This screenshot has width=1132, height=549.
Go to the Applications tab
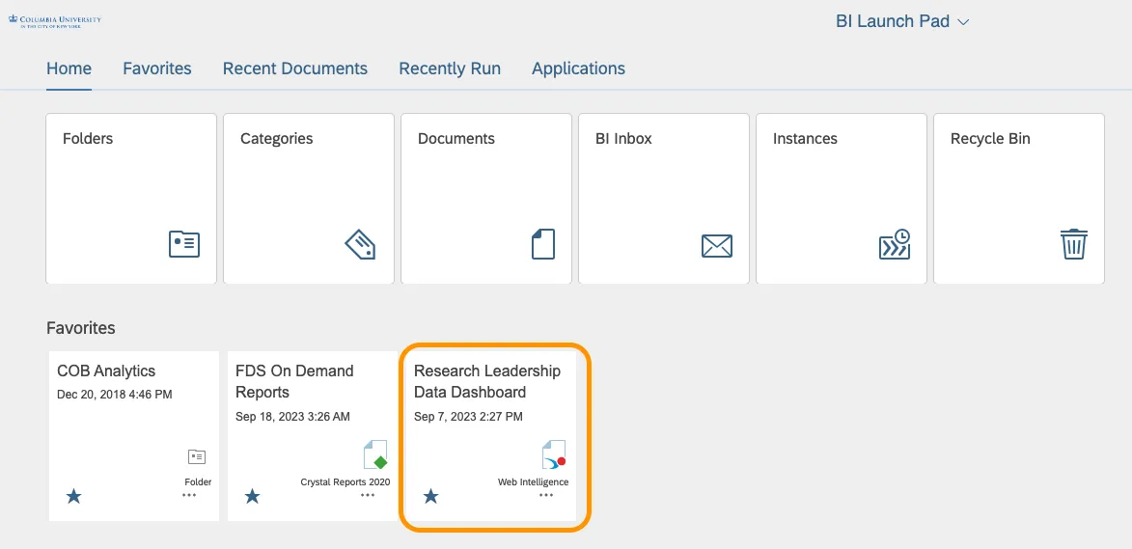pos(578,69)
